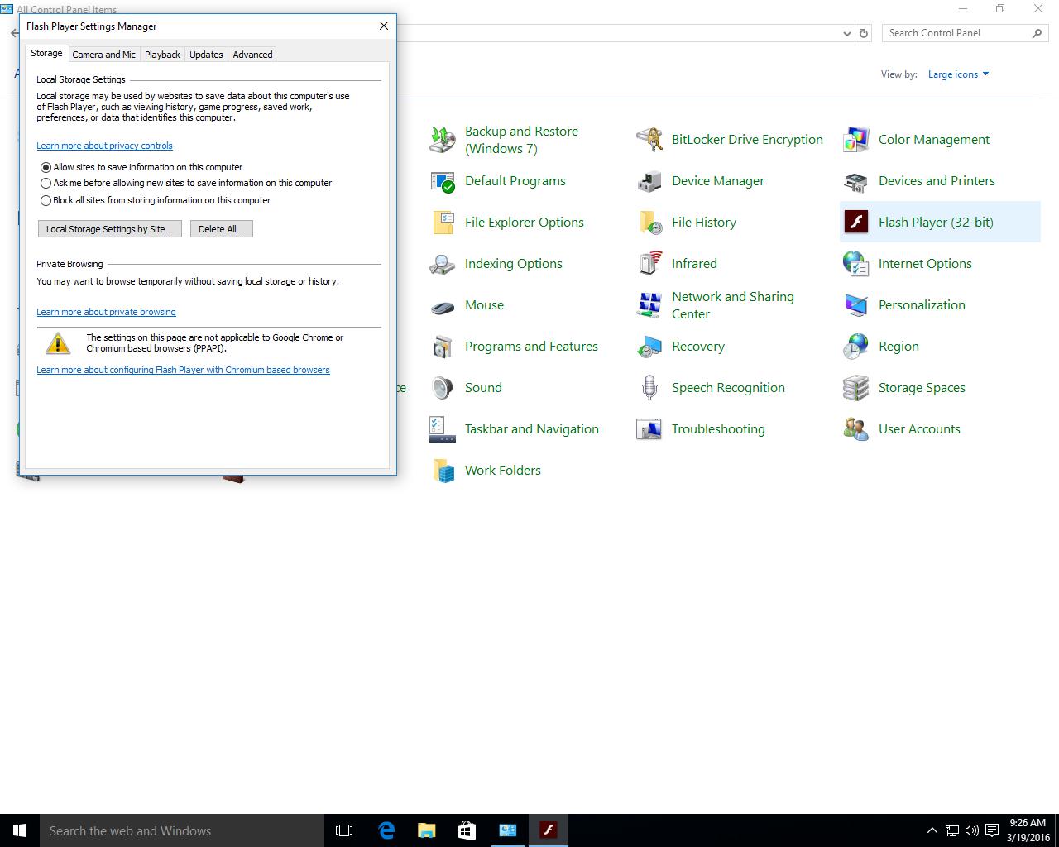Open Devices and Printers icon
The width and height of the screenshot is (1059, 847).
click(x=855, y=181)
